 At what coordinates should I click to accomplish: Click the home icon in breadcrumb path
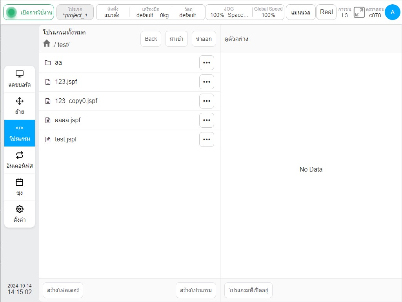47,43
